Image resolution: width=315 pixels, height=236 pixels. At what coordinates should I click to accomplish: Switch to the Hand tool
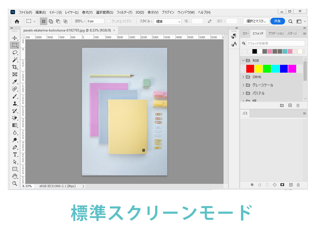tap(15, 176)
